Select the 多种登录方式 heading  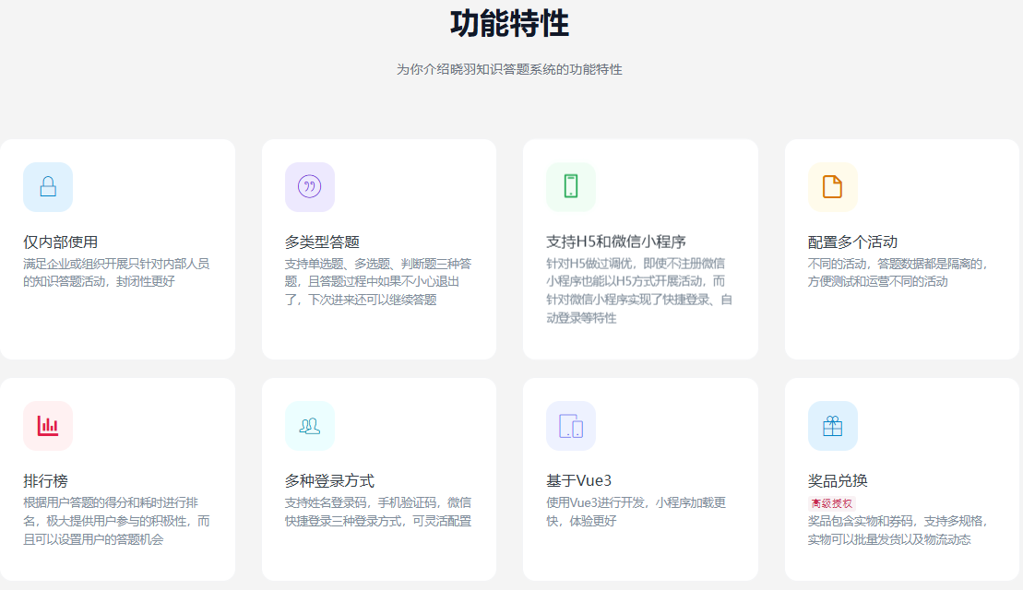coord(329,481)
